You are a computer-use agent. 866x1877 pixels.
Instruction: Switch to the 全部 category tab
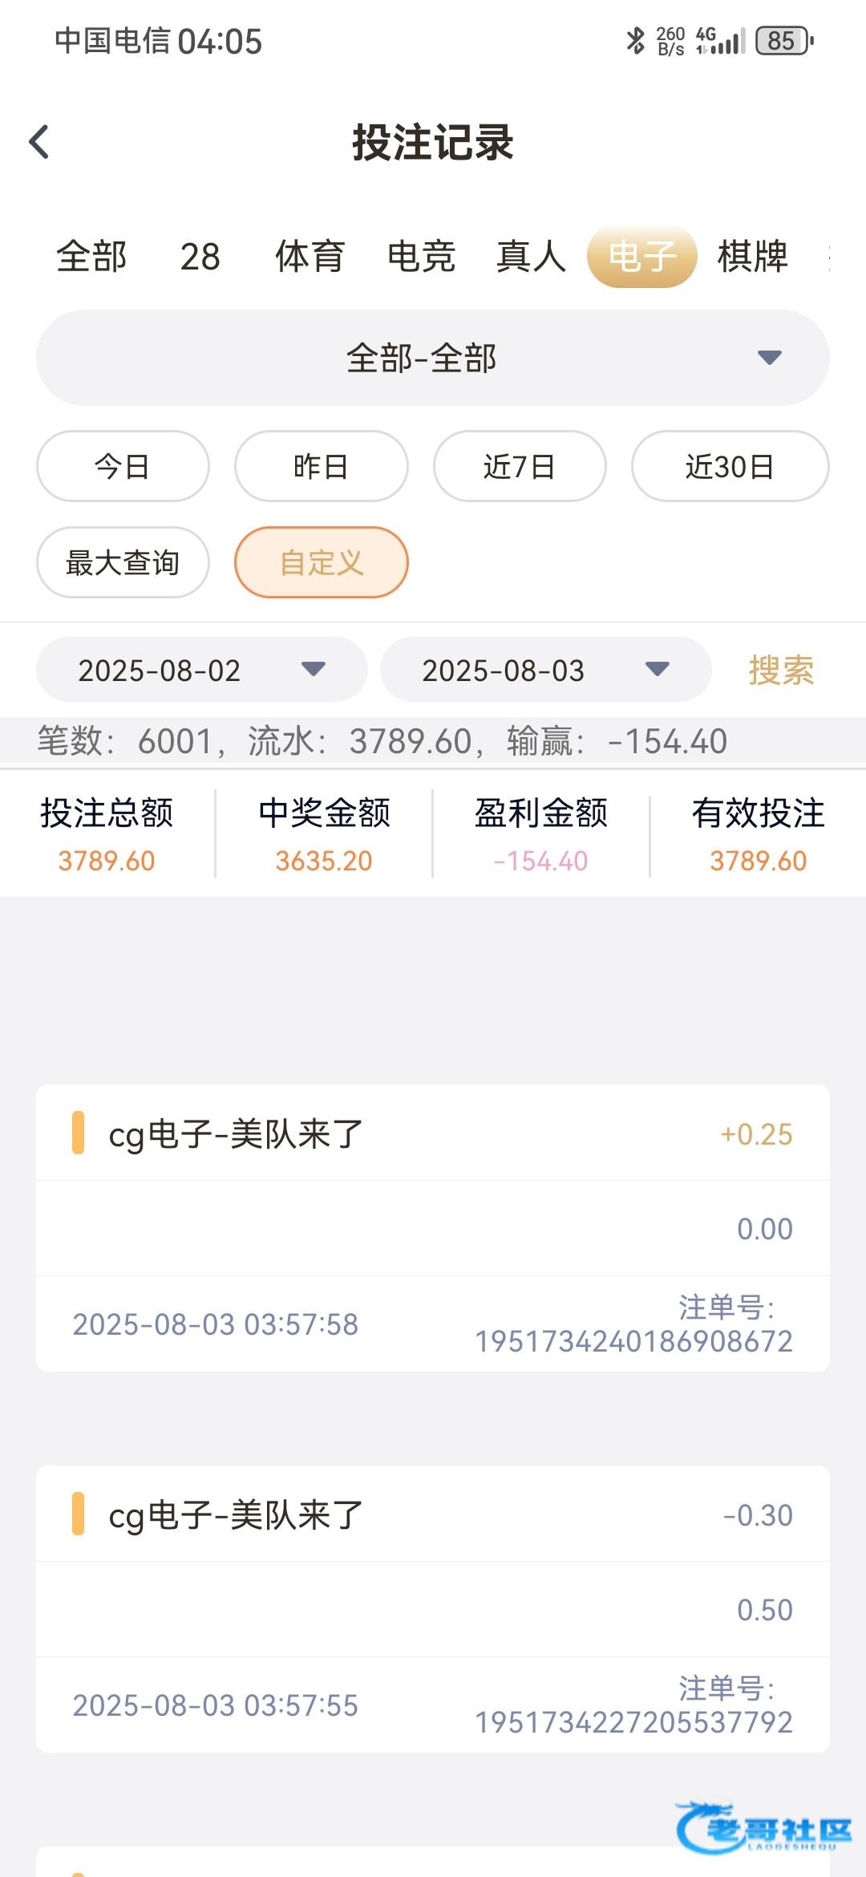[x=91, y=257]
